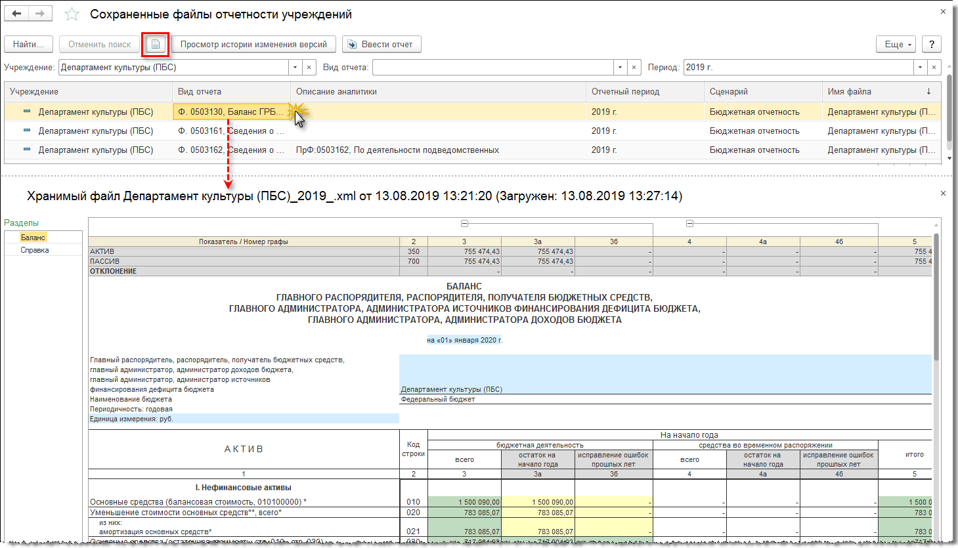
Task: Collapse the column group above column 4
Action: [689, 224]
